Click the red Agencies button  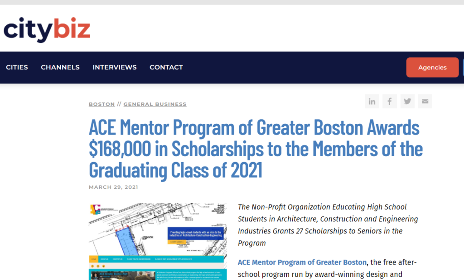pyautogui.click(x=432, y=67)
